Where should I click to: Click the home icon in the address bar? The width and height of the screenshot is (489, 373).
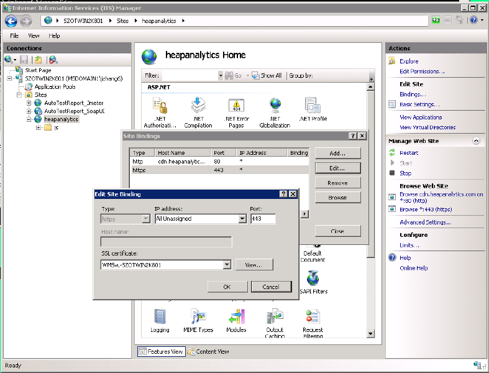pyautogui.click(x=459, y=21)
